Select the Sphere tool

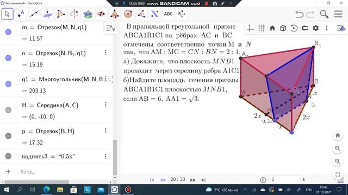click(128, 14)
